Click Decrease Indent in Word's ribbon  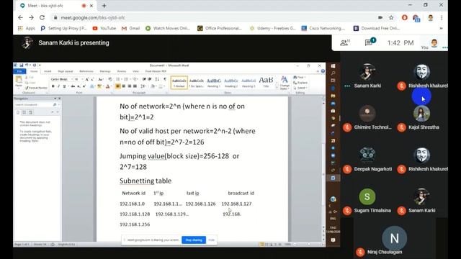coord(144,79)
